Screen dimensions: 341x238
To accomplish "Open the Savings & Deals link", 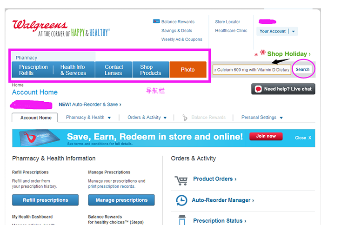I will pyautogui.click(x=177, y=31).
